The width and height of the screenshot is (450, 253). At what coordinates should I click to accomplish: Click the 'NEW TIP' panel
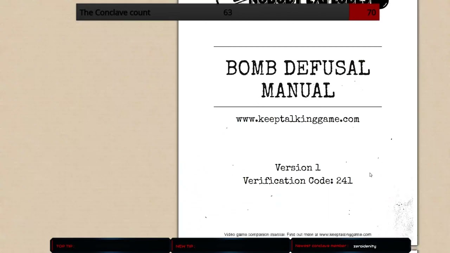click(231, 246)
